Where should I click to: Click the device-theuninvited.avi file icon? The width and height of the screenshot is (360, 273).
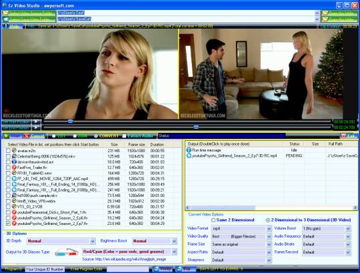(x=14, y=162)
